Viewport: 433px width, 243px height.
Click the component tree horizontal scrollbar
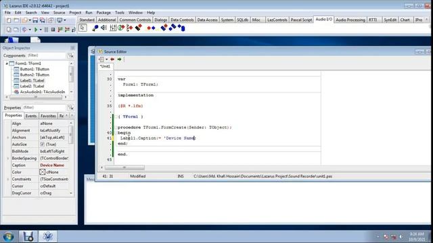[x=36, y=97]
